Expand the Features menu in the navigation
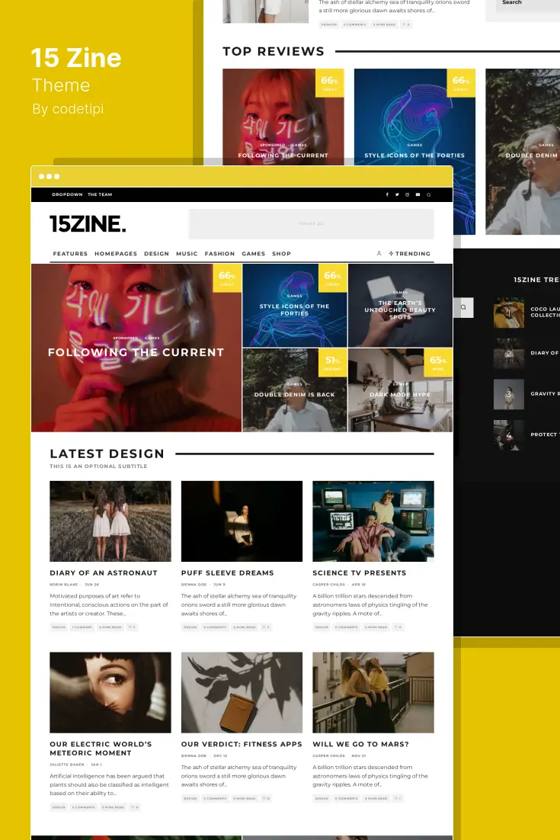Viewport: 560px width, 840px height. coord(70,254)
